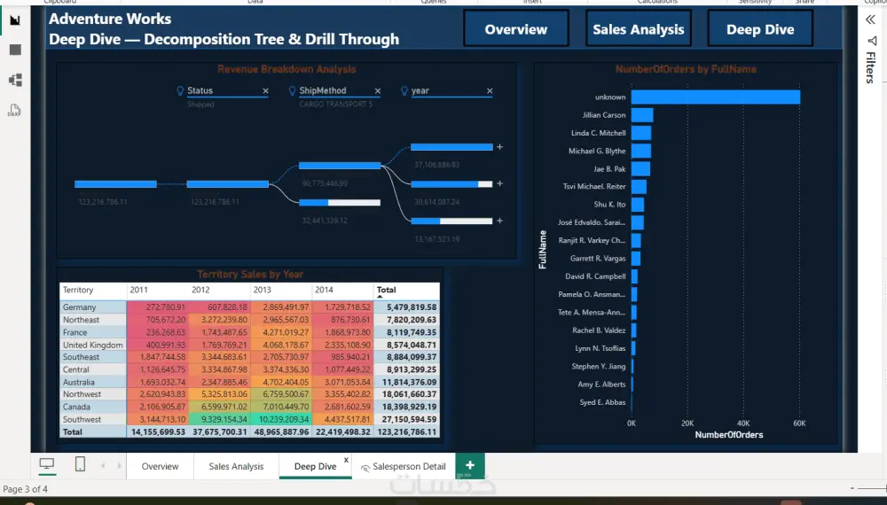Click the Deep Dive navigation button
This screenshot has width=887, height=505.
point(760,29)
